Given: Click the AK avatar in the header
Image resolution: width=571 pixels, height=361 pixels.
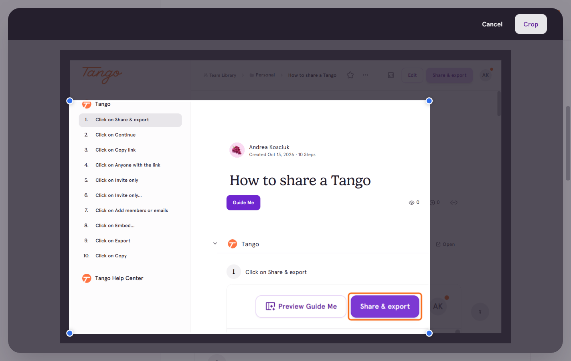Looking at the screenshot, I should pyautogui.click(x=486, y=75).
